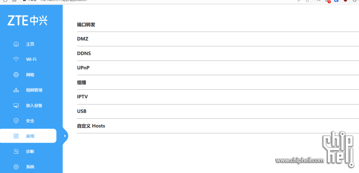Expand the 自定义 Hosts section
The height and width of the screenshot is (173, 359).
tap(91, 126)
